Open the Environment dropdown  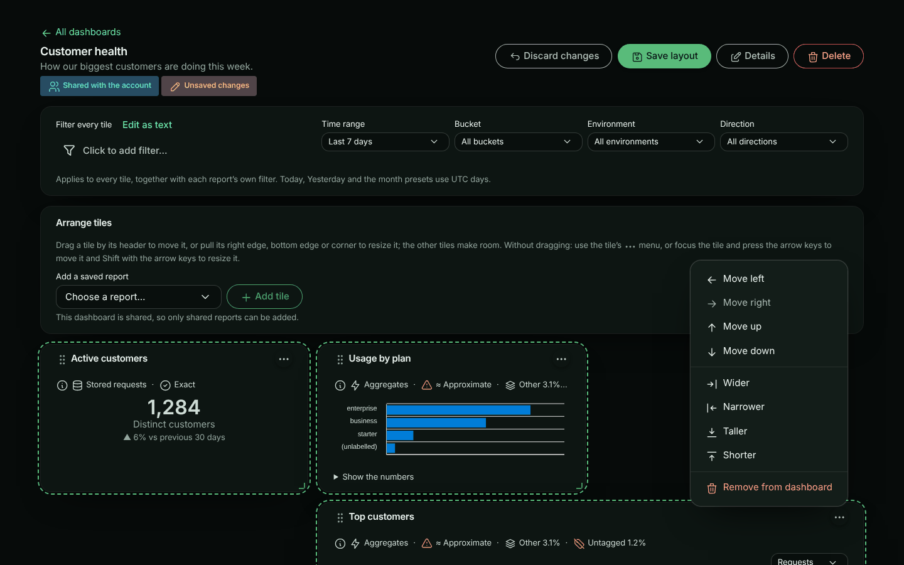click(651, 142)
